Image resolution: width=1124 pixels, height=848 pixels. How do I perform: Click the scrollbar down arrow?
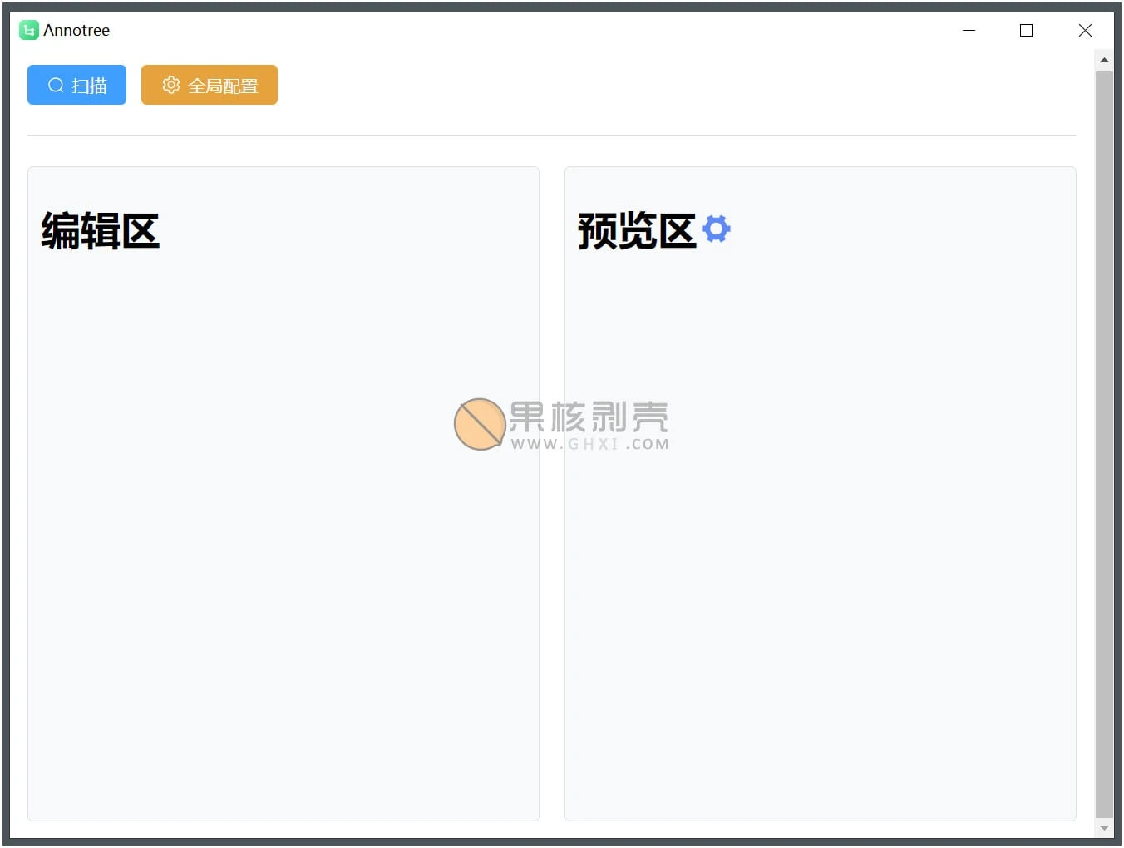pos(1104,827)
